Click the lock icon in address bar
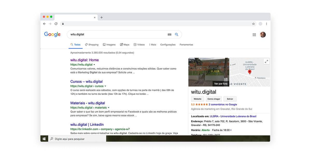Screen dimensions: 311x155 click(63, 24)
